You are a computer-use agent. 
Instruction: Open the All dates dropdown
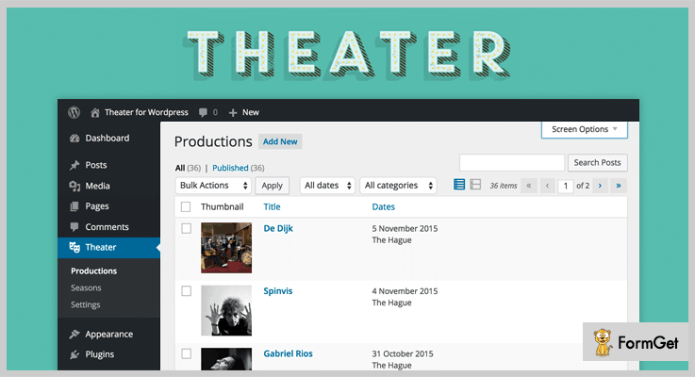click(x=327, y=186)
